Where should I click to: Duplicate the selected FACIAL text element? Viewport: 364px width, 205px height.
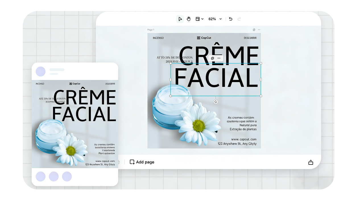[x=212, y=58]
